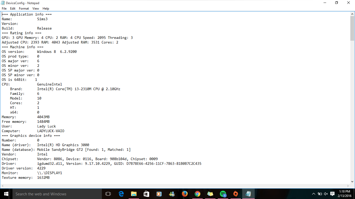355x199 pixels.
Task: Switch to Google Chrome in the taskbar
Action: (x=198, y=194)
